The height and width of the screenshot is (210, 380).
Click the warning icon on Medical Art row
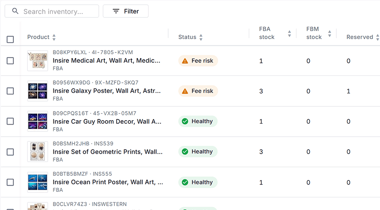[x=185, y=61]
